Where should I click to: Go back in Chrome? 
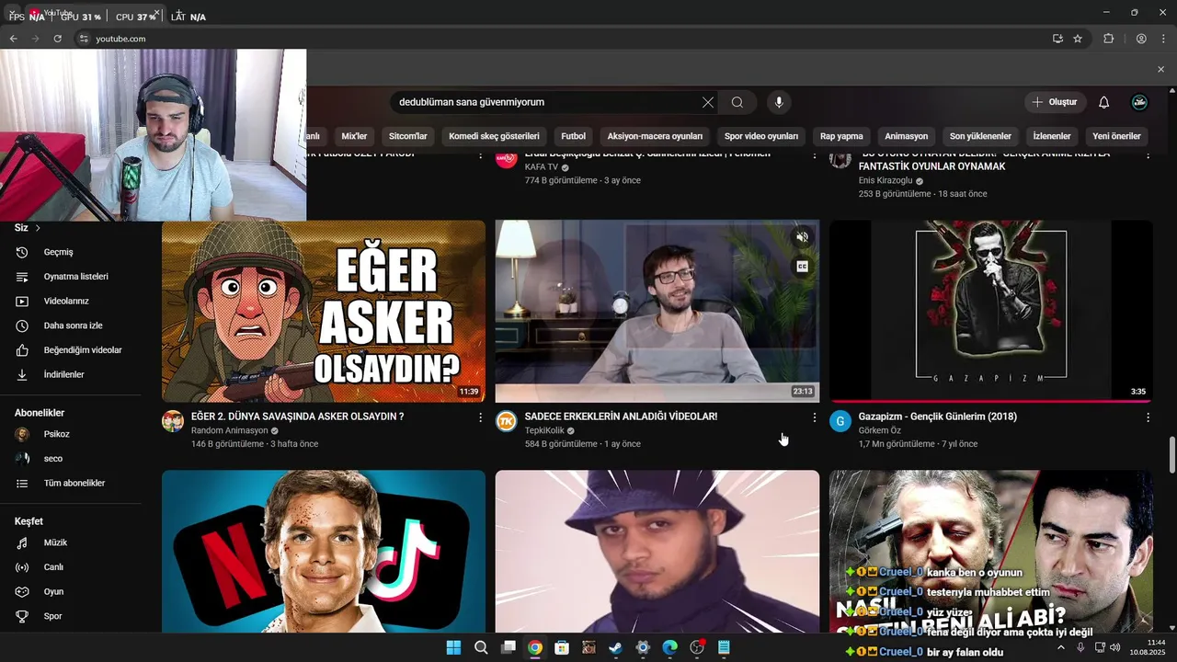[13, 39]
